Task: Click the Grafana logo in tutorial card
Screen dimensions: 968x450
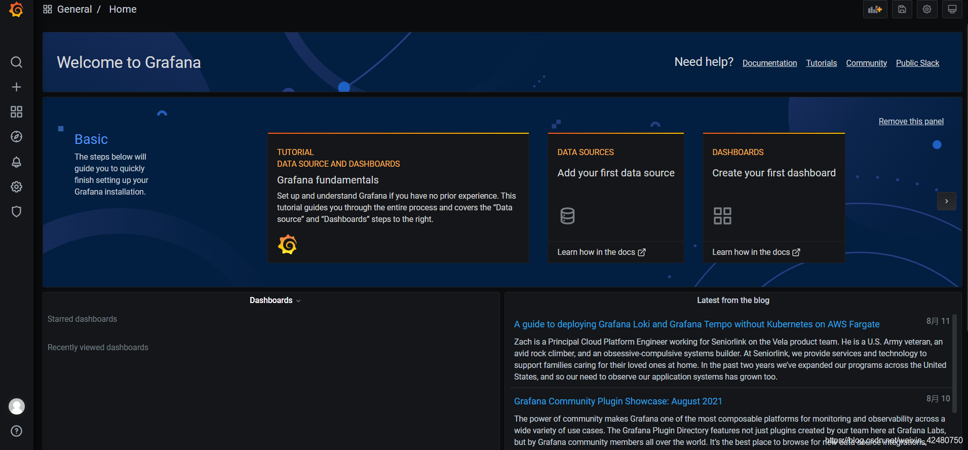Action: (287, 244)
